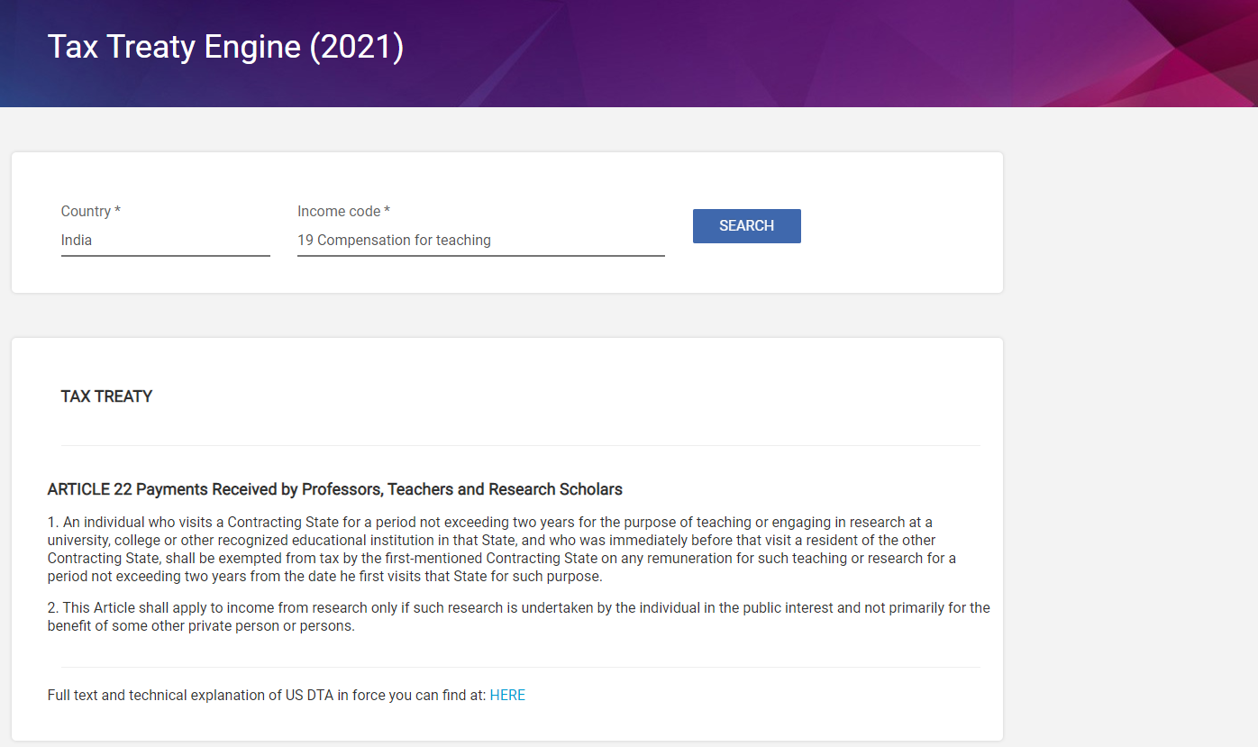Click the 'Country *' field label

91,211
